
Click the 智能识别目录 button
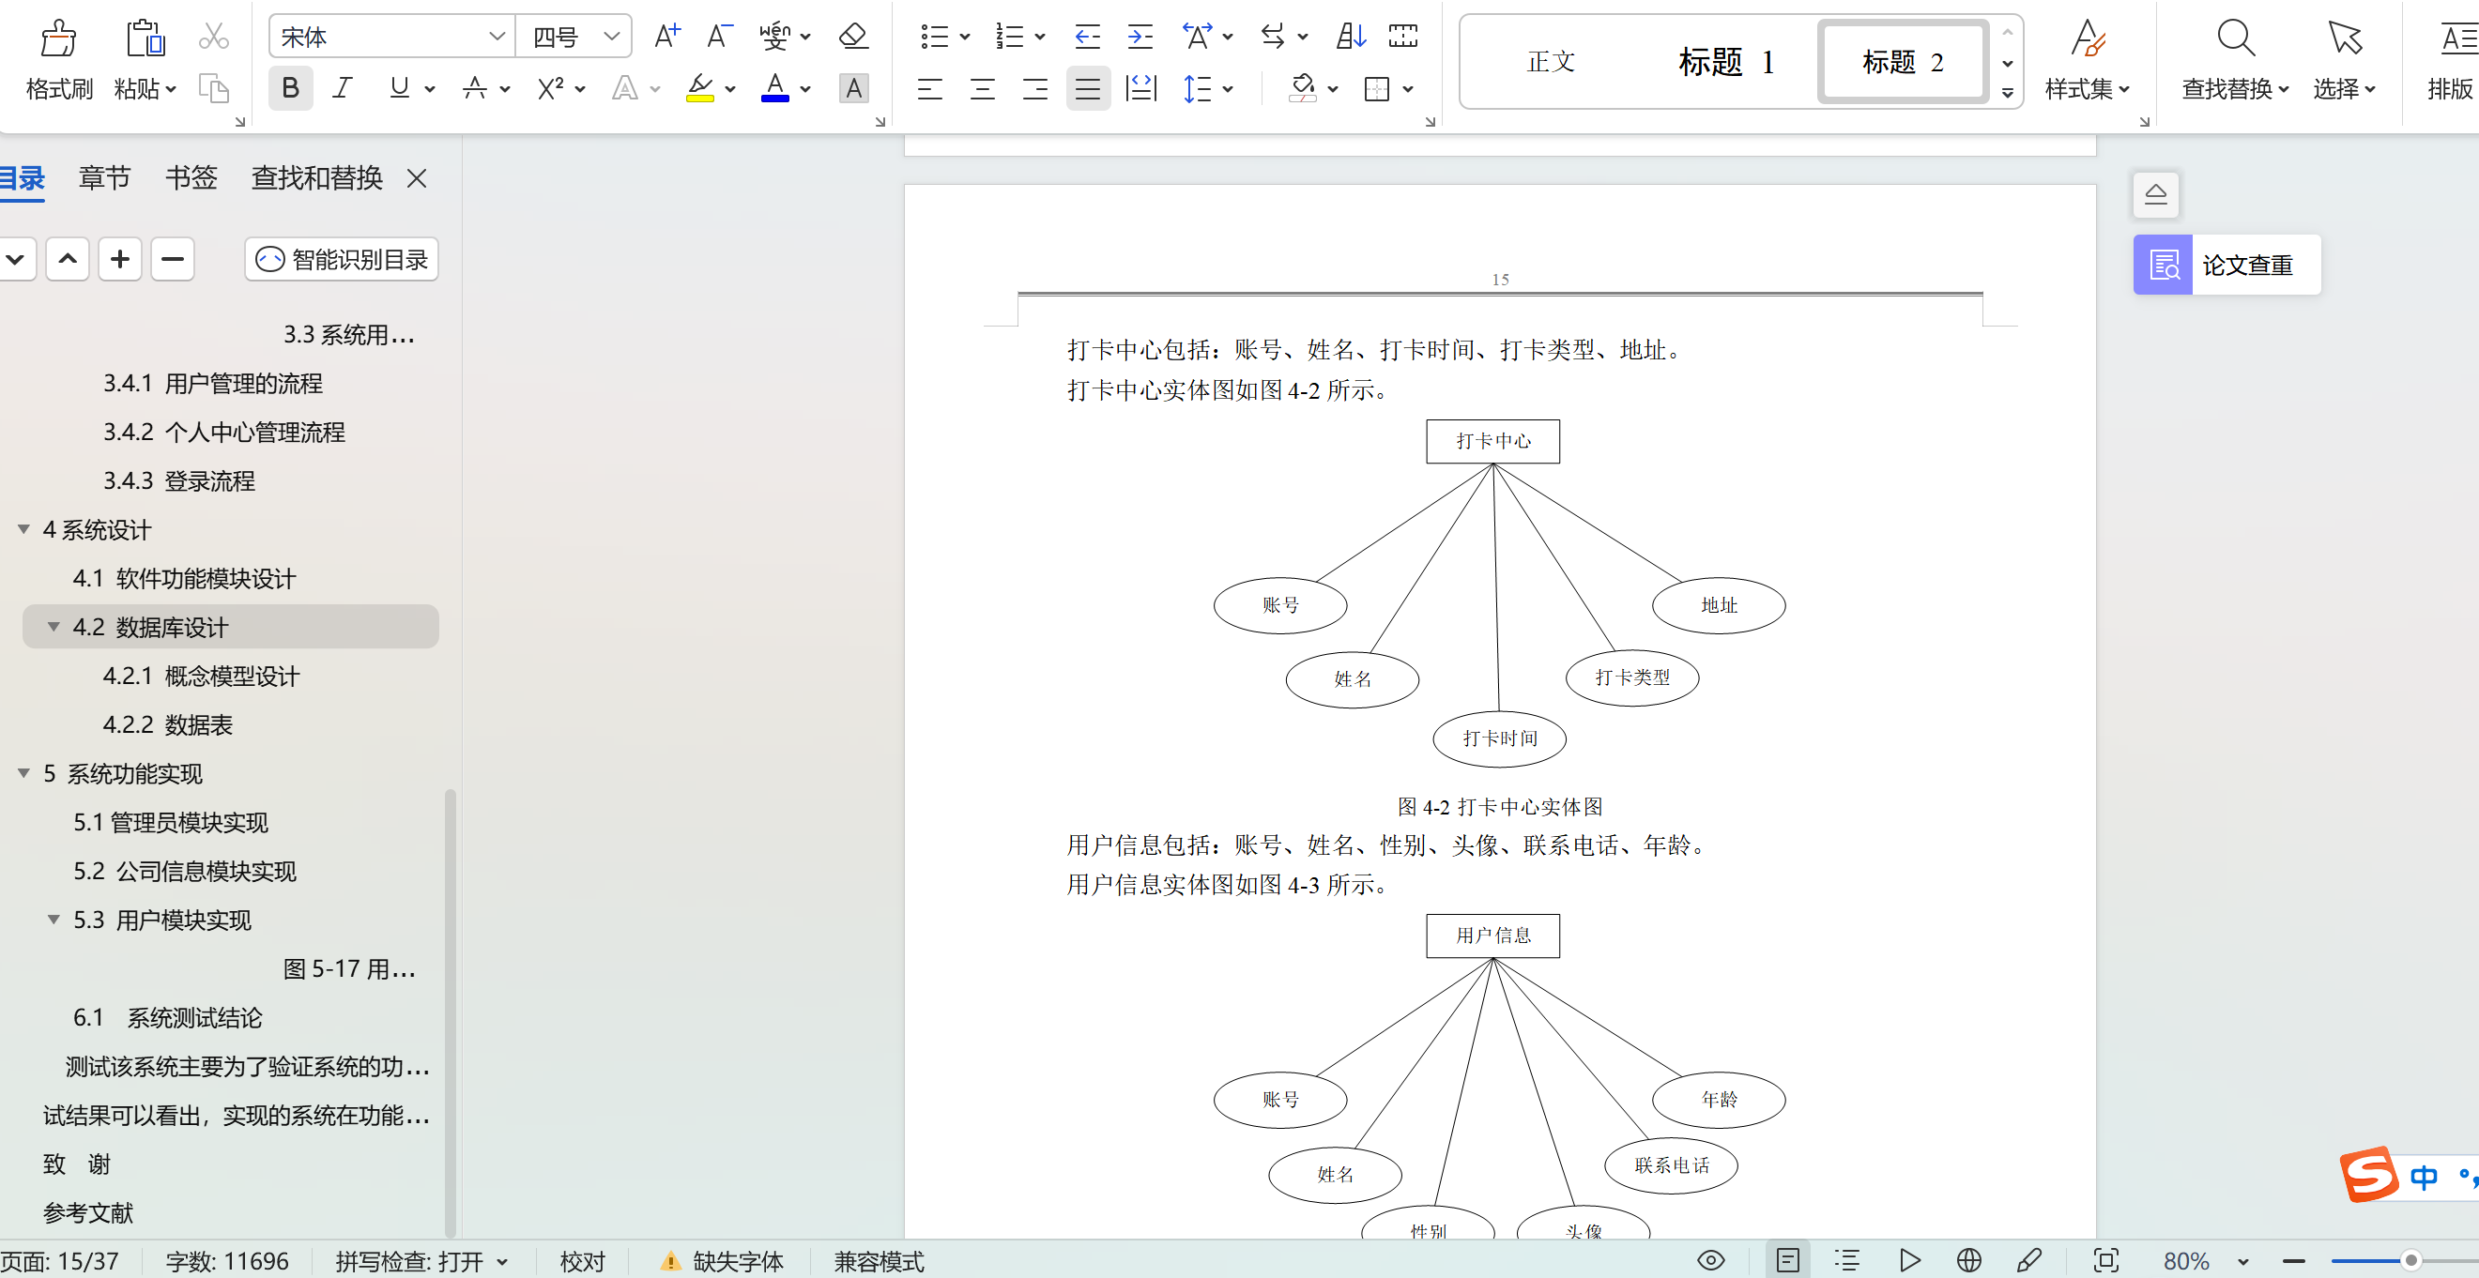tap(341, 259)
